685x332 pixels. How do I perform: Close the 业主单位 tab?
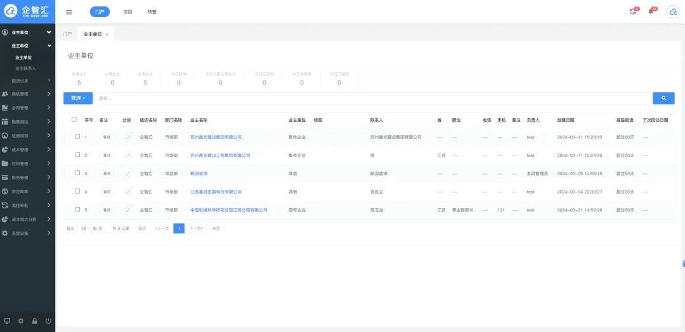click(107, 34)
